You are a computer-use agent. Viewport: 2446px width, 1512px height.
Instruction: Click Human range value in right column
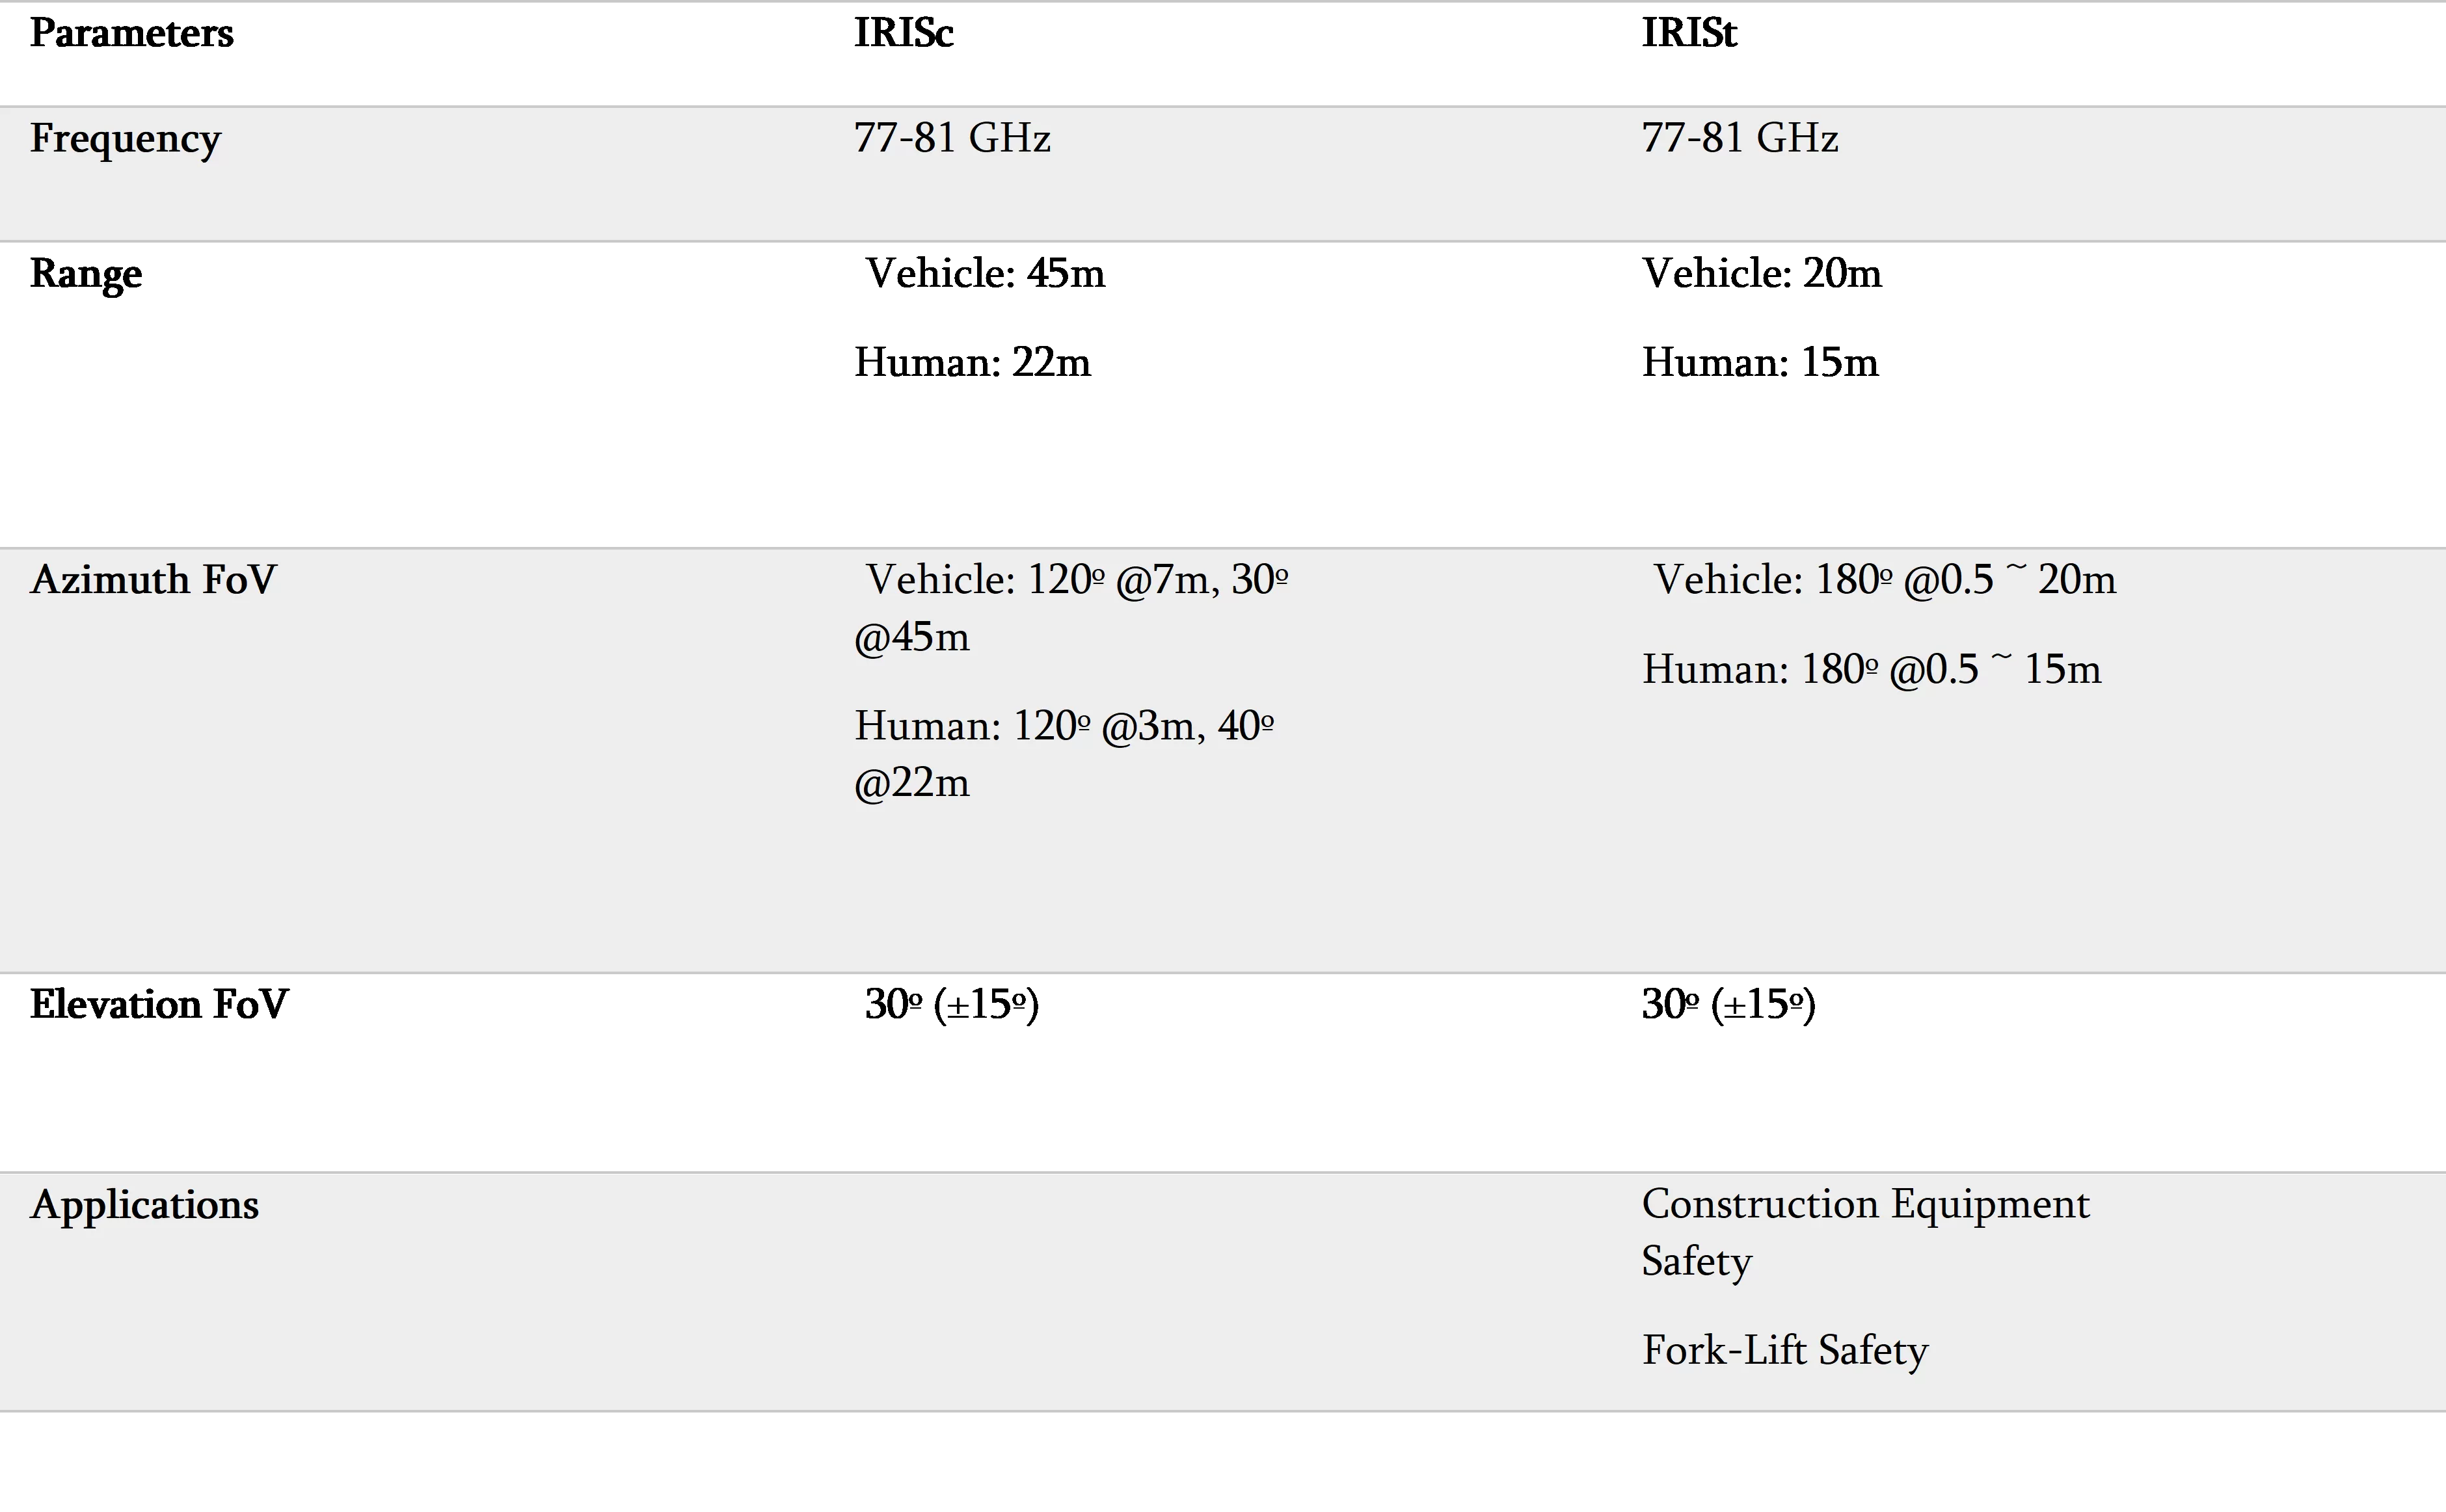pyautogui.click(x=1760, y=362)
